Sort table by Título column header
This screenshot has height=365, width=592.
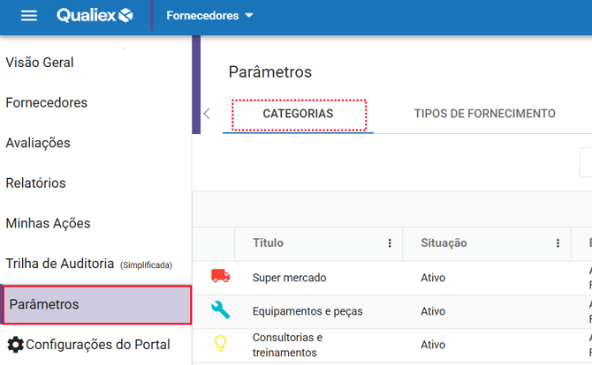coord(269,243)
